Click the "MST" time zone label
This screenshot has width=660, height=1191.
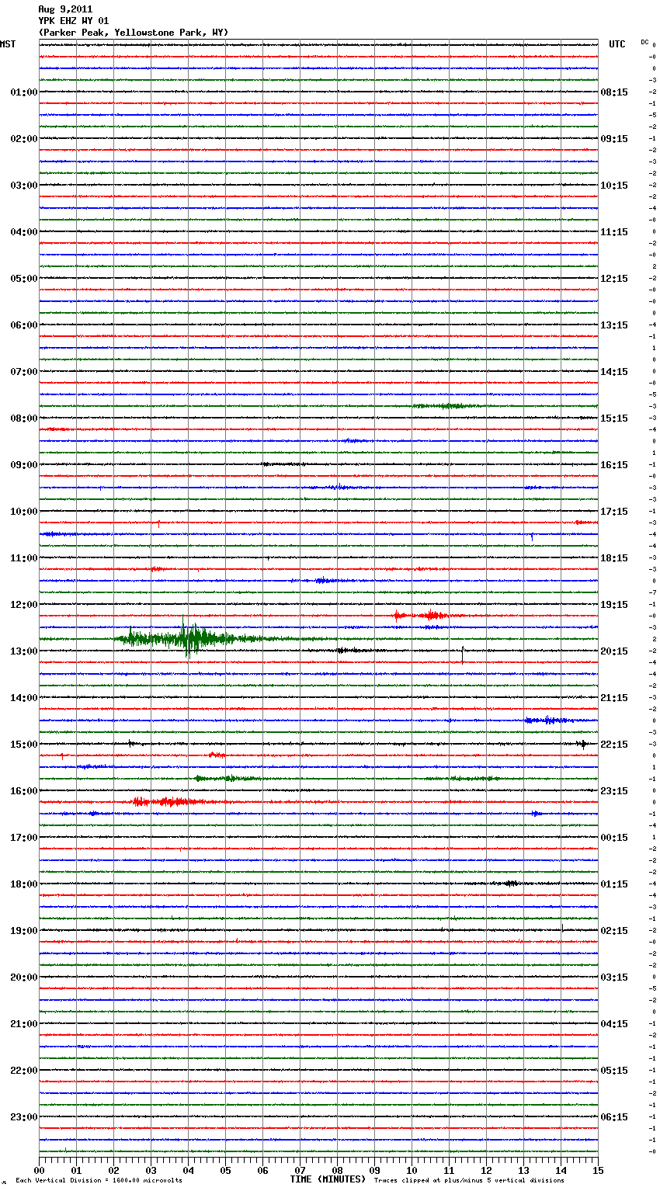(x=8, y=44)
